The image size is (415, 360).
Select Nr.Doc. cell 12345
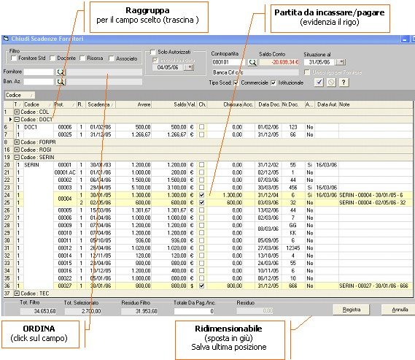point(292,248)
